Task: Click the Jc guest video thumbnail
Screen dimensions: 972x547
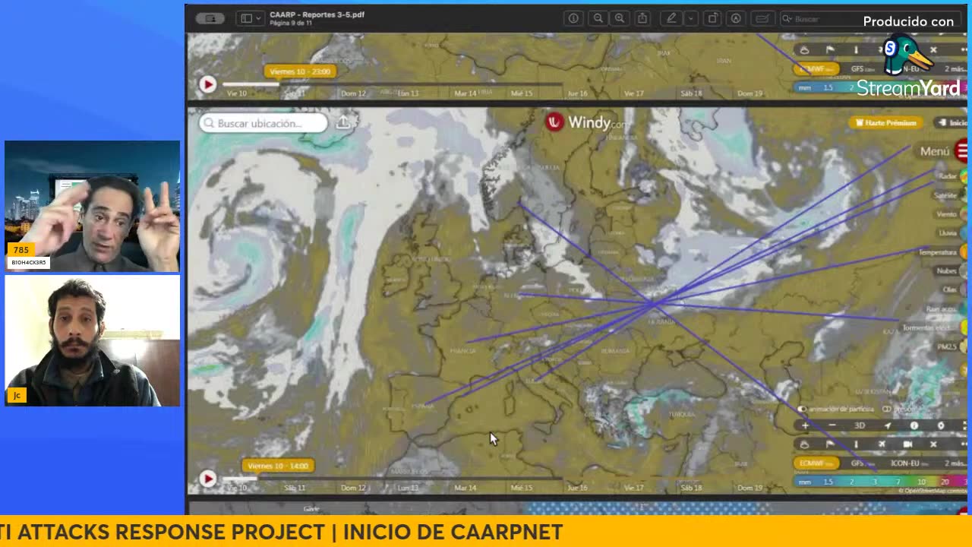Action: point(92,340)
